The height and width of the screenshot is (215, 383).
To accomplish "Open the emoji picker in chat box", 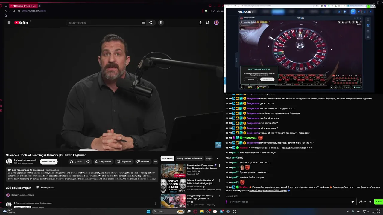I will [352, 202].
